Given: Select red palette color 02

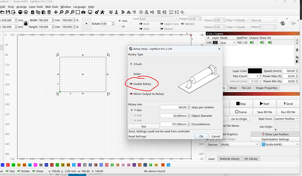Looking at the screenshot, I should point(8,165).
